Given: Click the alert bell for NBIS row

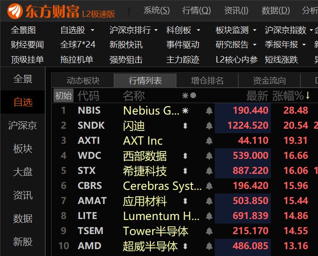Looking at the screenshot, I should [209, 111].
